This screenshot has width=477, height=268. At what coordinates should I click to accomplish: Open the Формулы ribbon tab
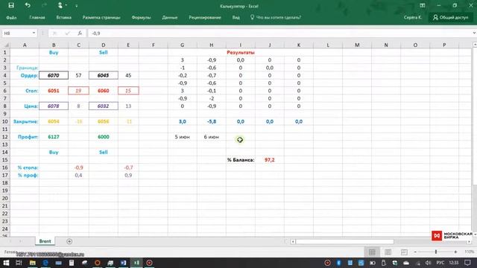click(141, 17)
